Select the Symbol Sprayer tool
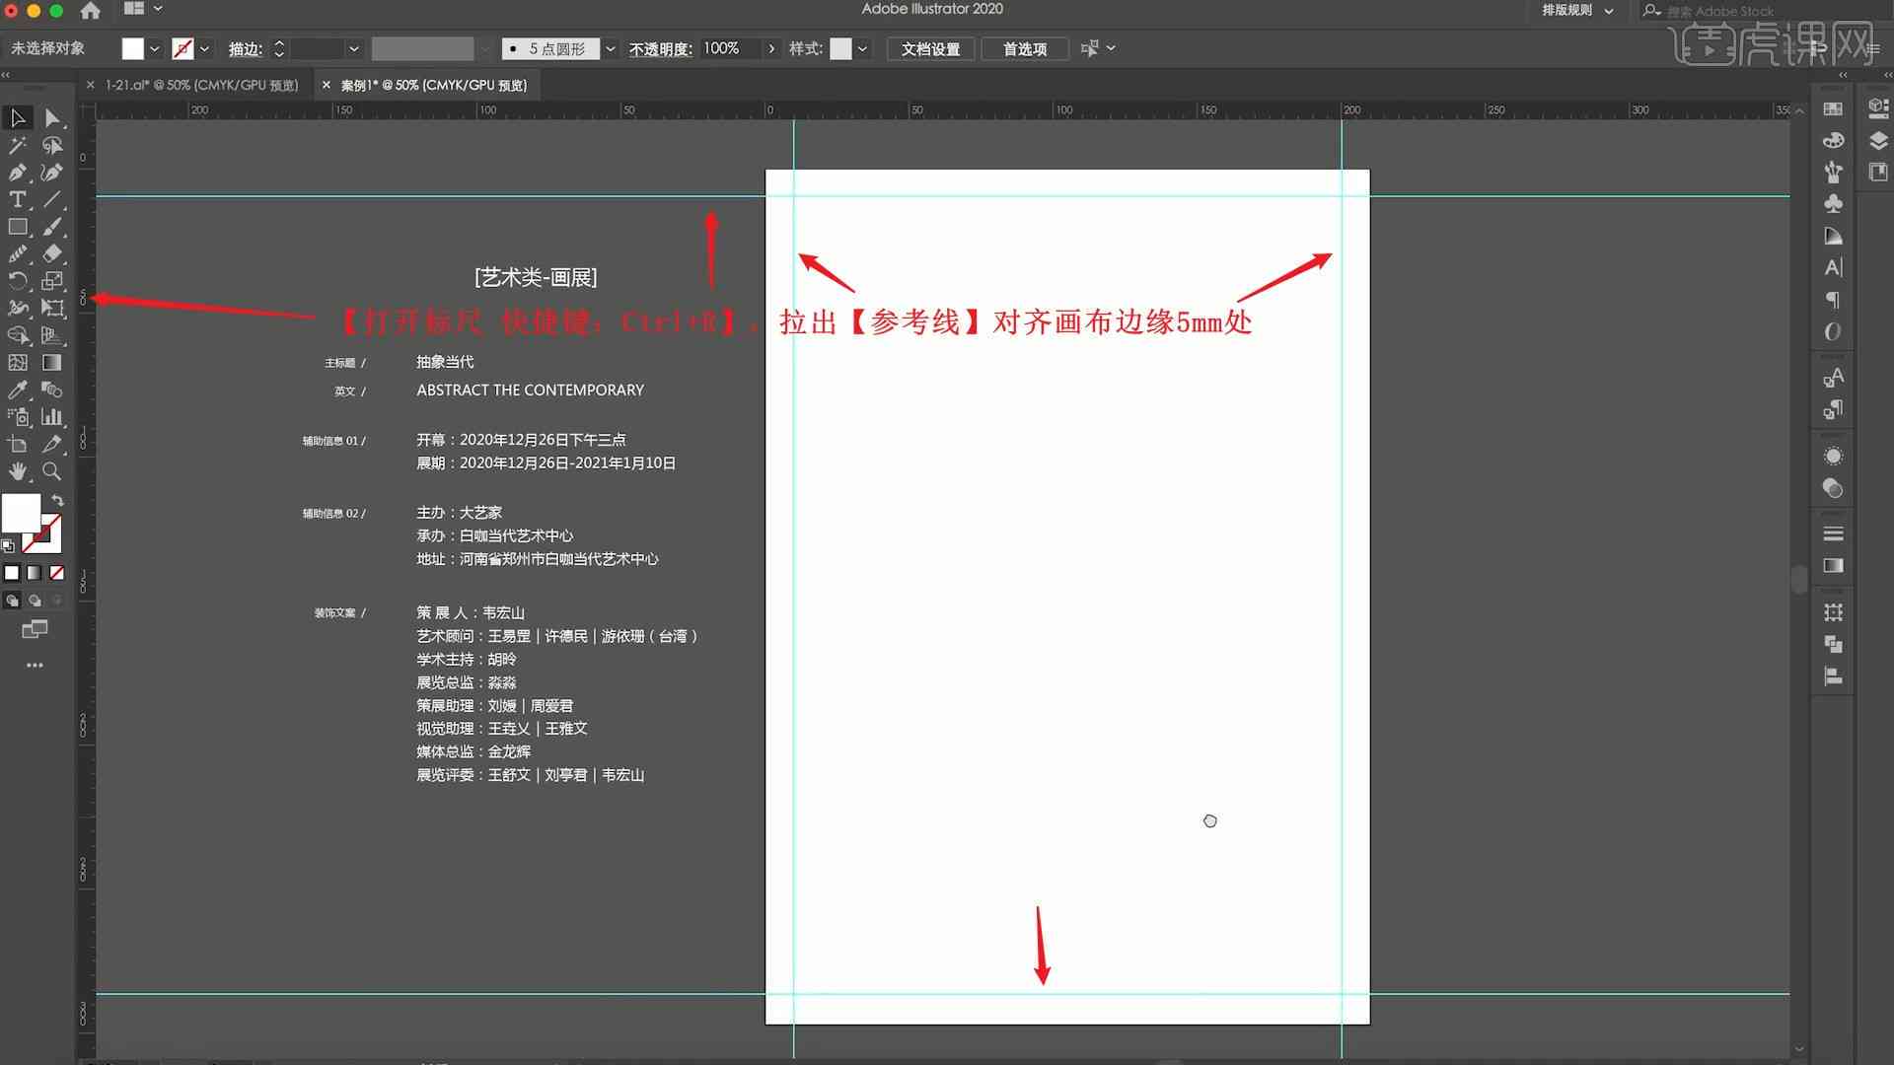Screen dimensions: 1894x1065 pos(18,417)
